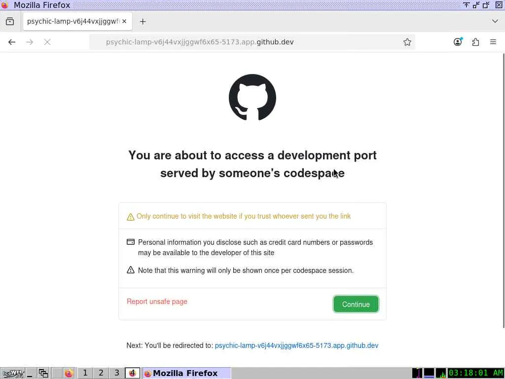The height and width of the screenshot is (379, 505).
Task: Click the GitHub Octocat logo
Action: [252, 97]
